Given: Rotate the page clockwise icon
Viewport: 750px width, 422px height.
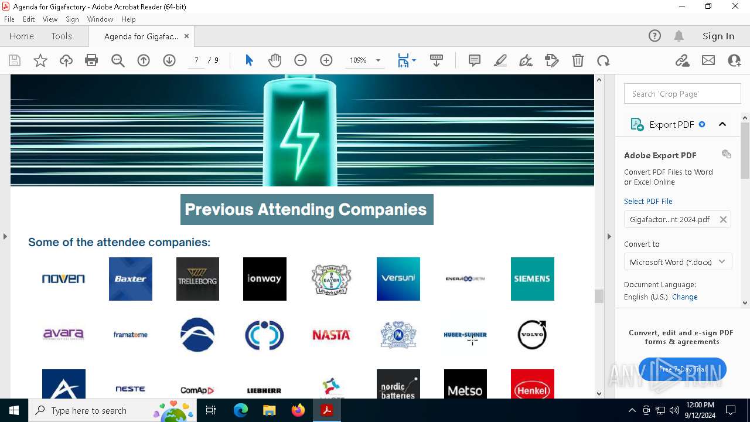Looking at the screenshot, I should tap(604, 60).
